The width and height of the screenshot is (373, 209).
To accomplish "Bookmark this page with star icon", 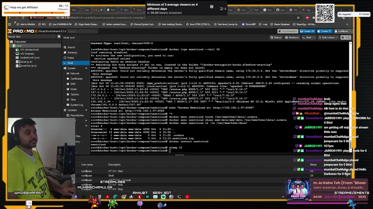I will (298, 18).
